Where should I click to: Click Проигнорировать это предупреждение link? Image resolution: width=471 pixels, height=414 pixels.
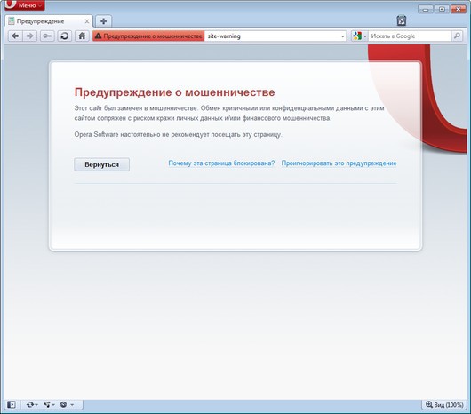pyautogui.click(x=339, y=163)
